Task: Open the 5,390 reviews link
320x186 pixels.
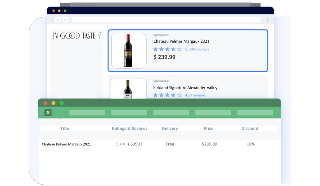Action: (x=197, y=49)
